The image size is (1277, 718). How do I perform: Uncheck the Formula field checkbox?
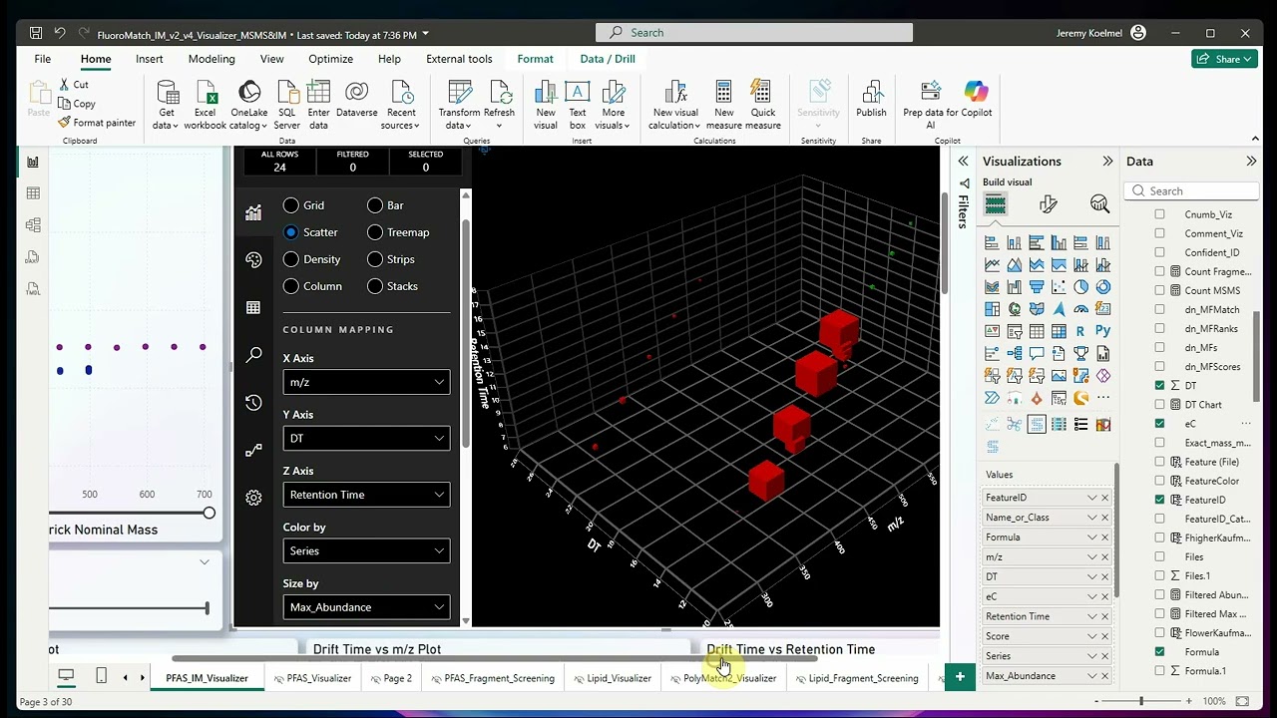click(1159, 651)
